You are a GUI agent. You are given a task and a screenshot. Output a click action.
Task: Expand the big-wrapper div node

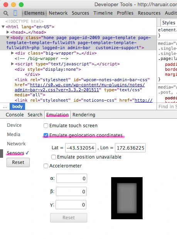click(12, 53)
